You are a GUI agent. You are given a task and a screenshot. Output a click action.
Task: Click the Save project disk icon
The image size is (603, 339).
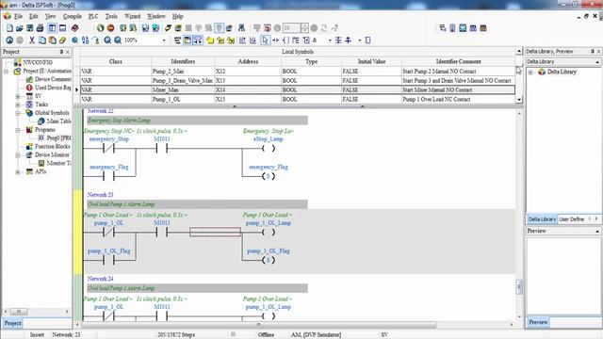(29, 28)
